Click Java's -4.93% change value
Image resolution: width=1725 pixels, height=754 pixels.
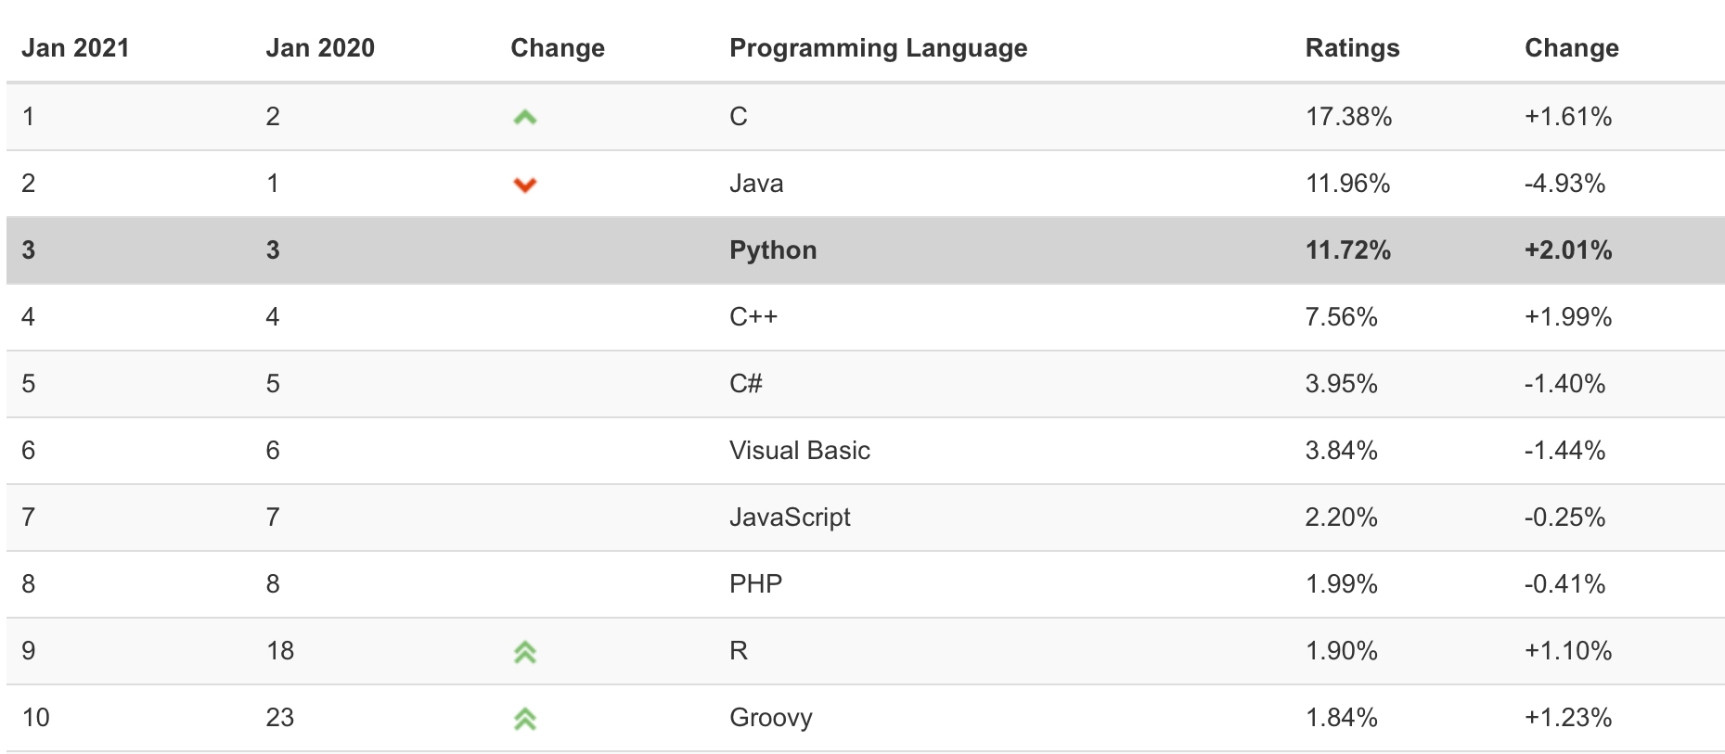point(1564,184)
